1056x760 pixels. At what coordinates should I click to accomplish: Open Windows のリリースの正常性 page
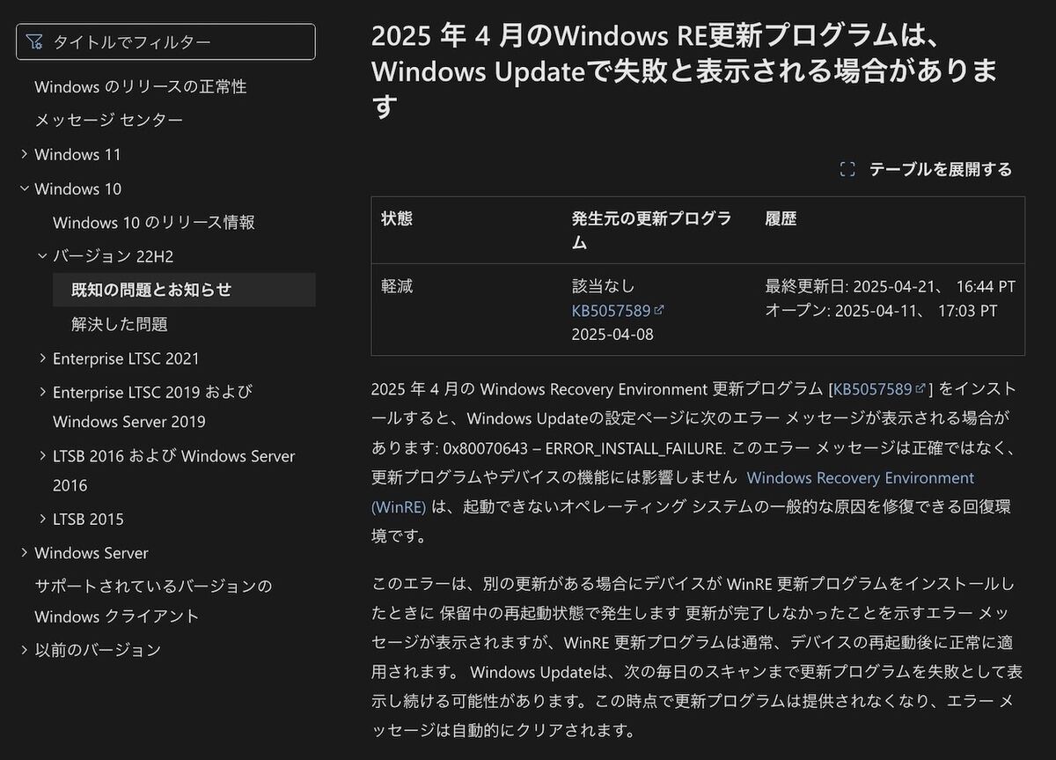tap(140, 86)
